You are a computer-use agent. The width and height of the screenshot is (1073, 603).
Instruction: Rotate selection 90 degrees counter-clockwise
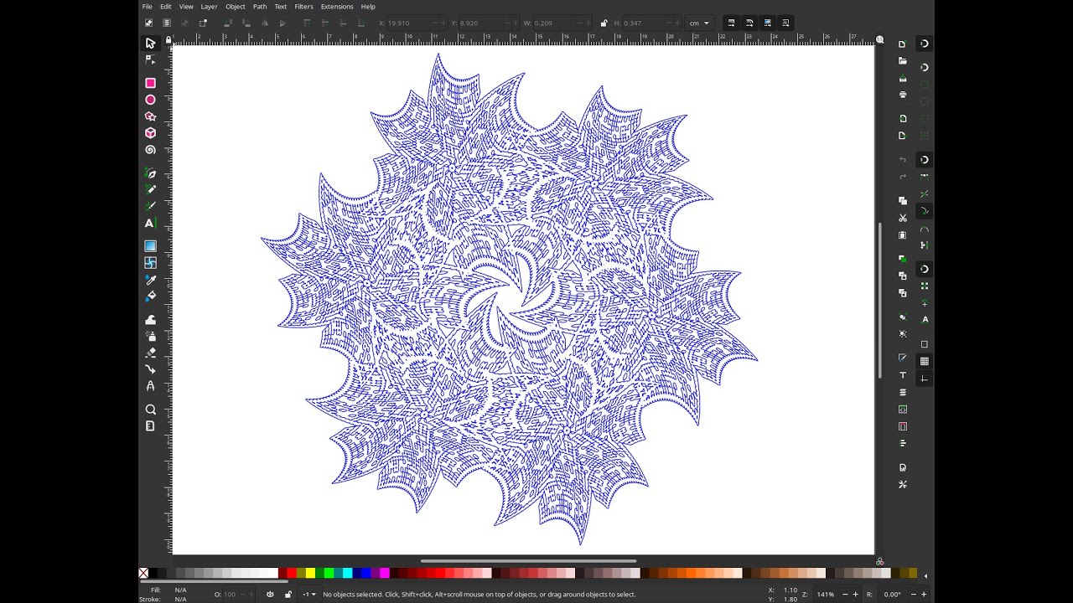228,23
